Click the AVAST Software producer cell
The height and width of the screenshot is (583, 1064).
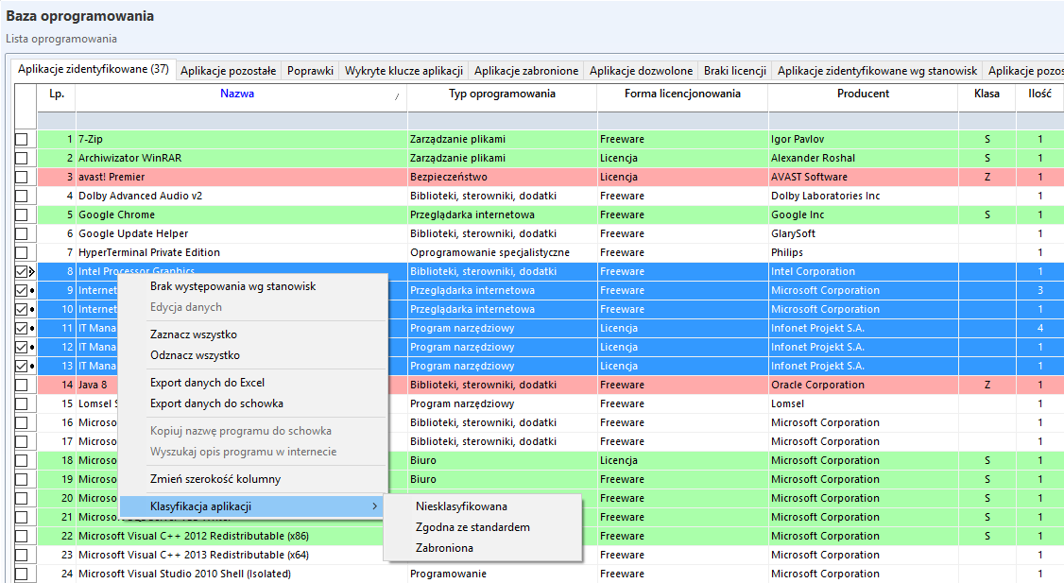coord(863,177)
